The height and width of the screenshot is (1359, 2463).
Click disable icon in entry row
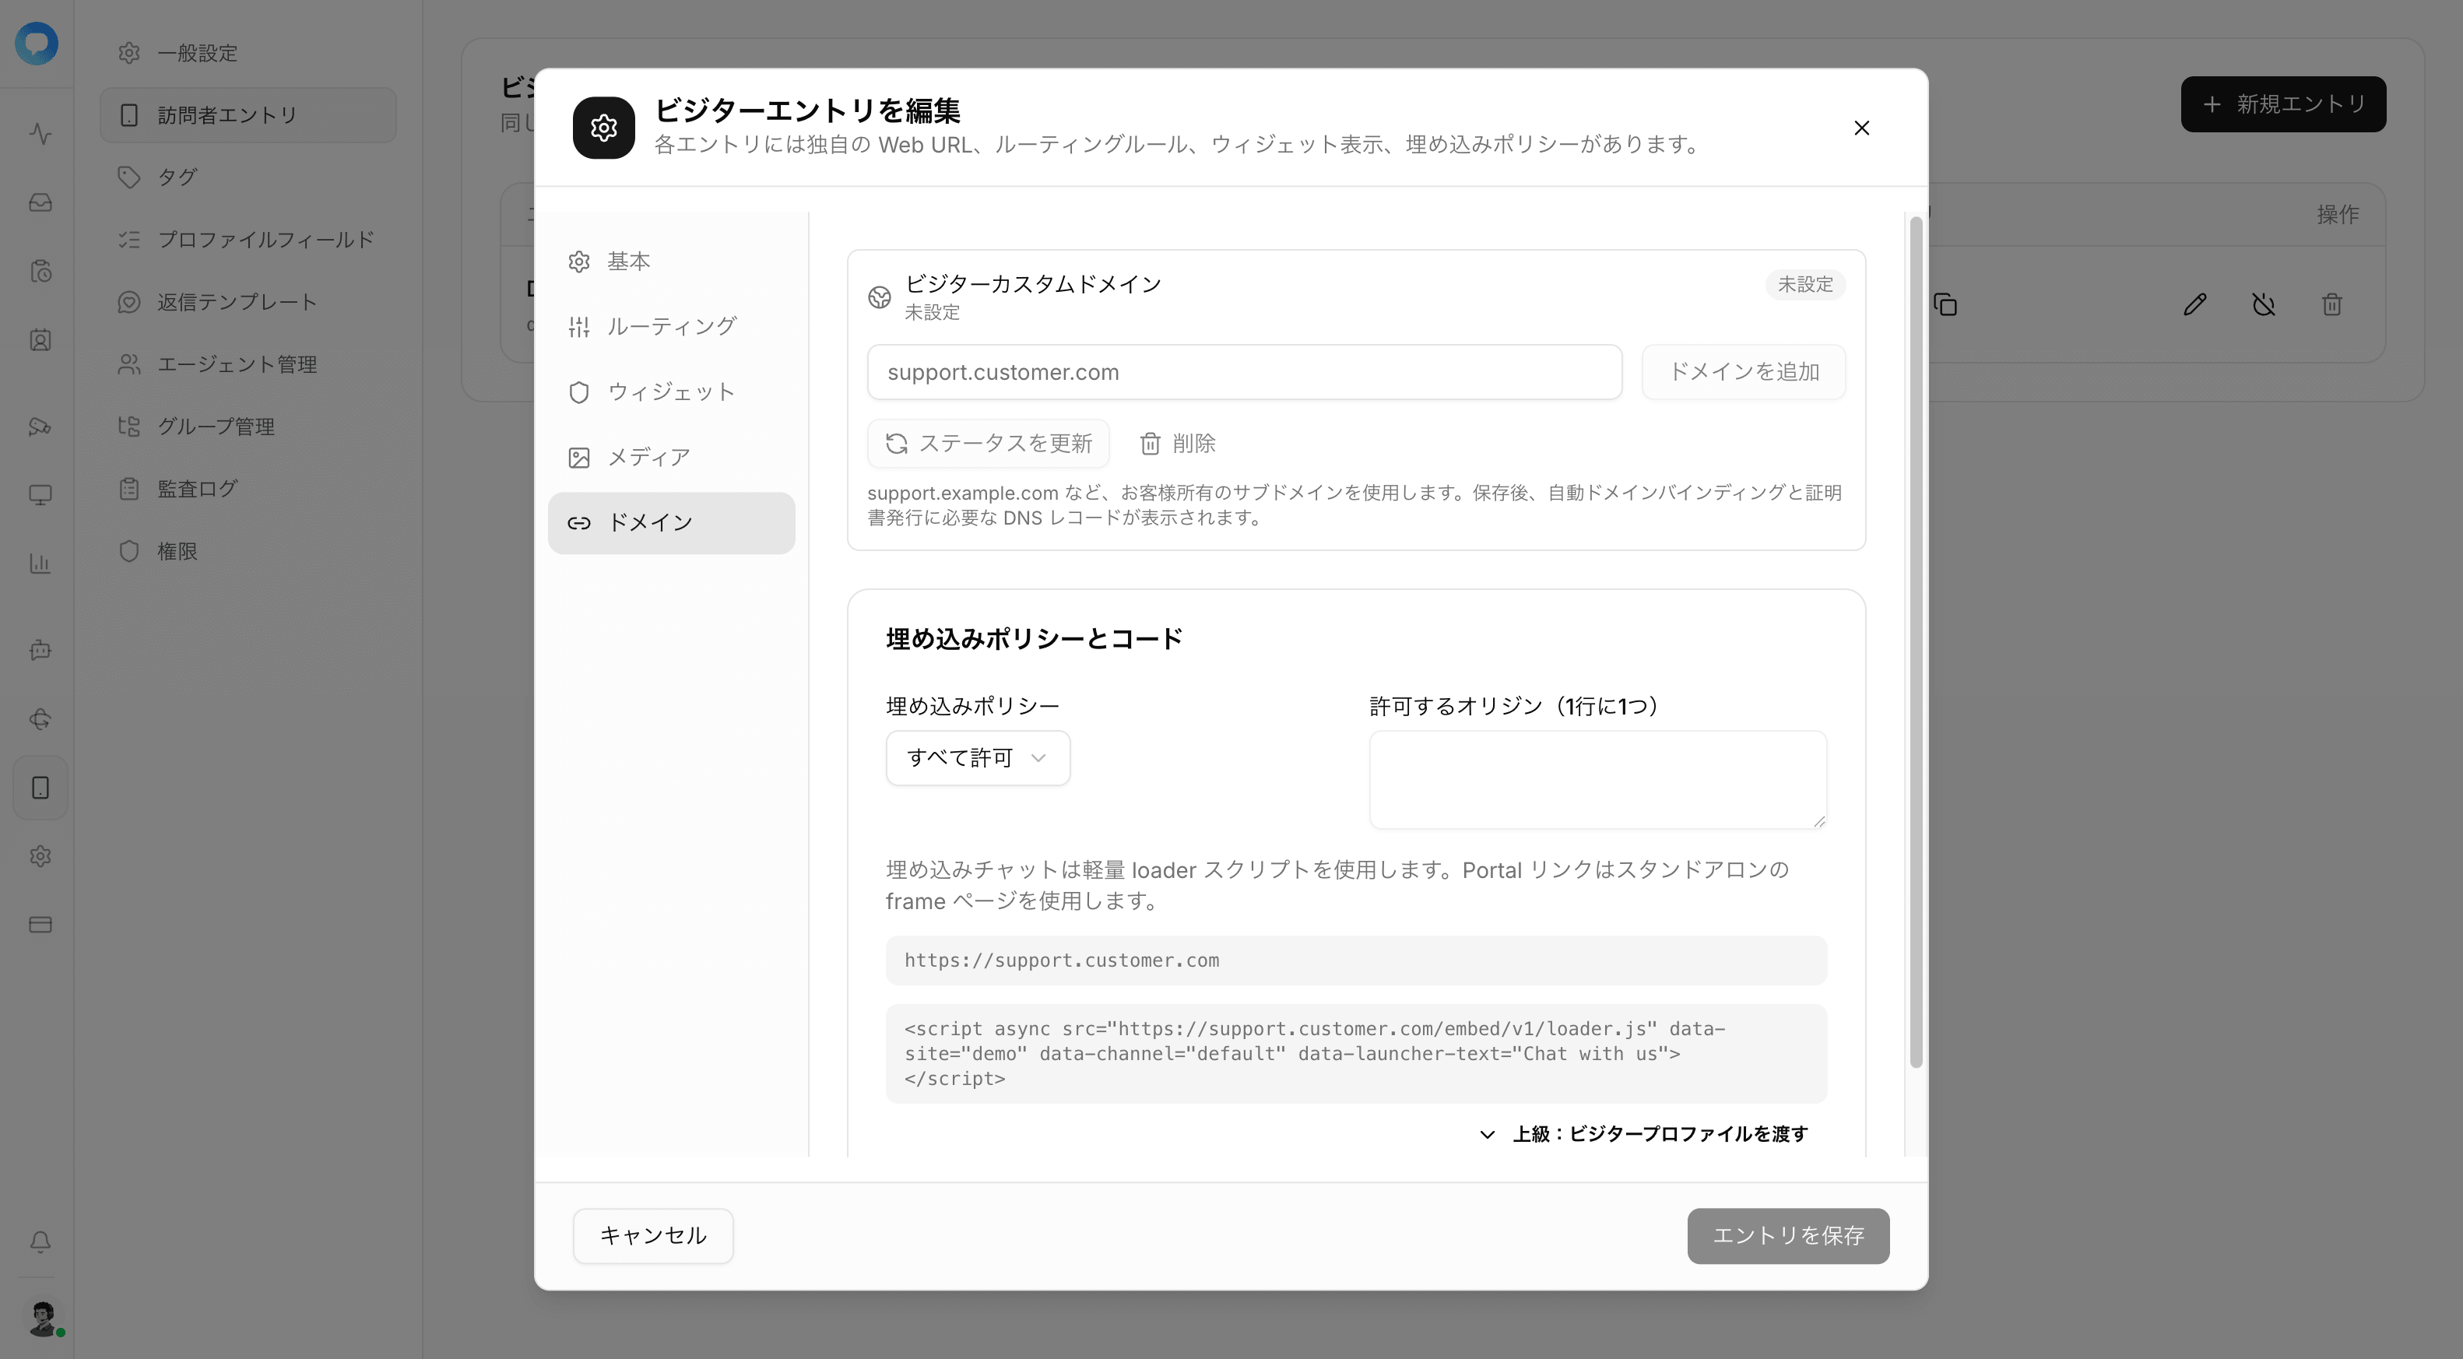coord(2263,305)
